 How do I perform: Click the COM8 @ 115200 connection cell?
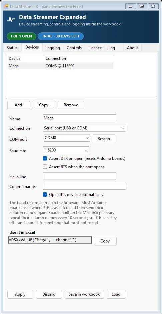coord(60,66)
